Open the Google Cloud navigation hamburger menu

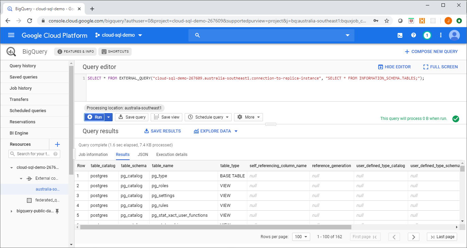point(11,35)
